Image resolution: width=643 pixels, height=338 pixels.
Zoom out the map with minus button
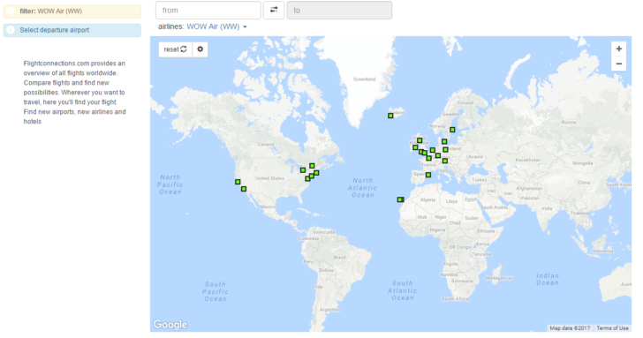619,64
